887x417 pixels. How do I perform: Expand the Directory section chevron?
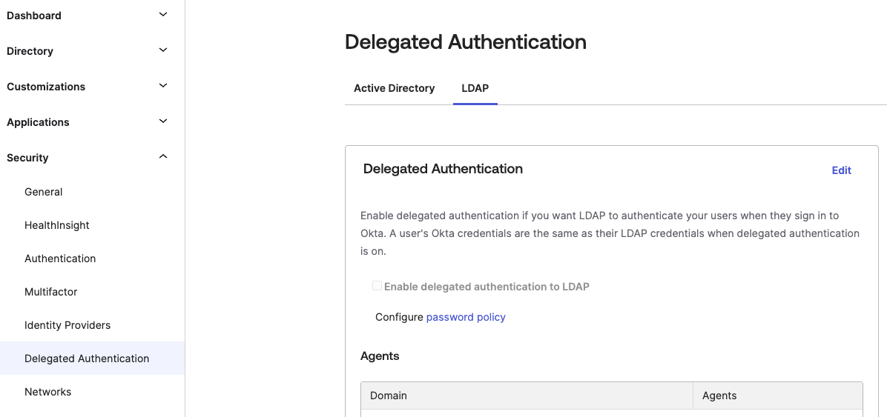[x=163, y=50]
